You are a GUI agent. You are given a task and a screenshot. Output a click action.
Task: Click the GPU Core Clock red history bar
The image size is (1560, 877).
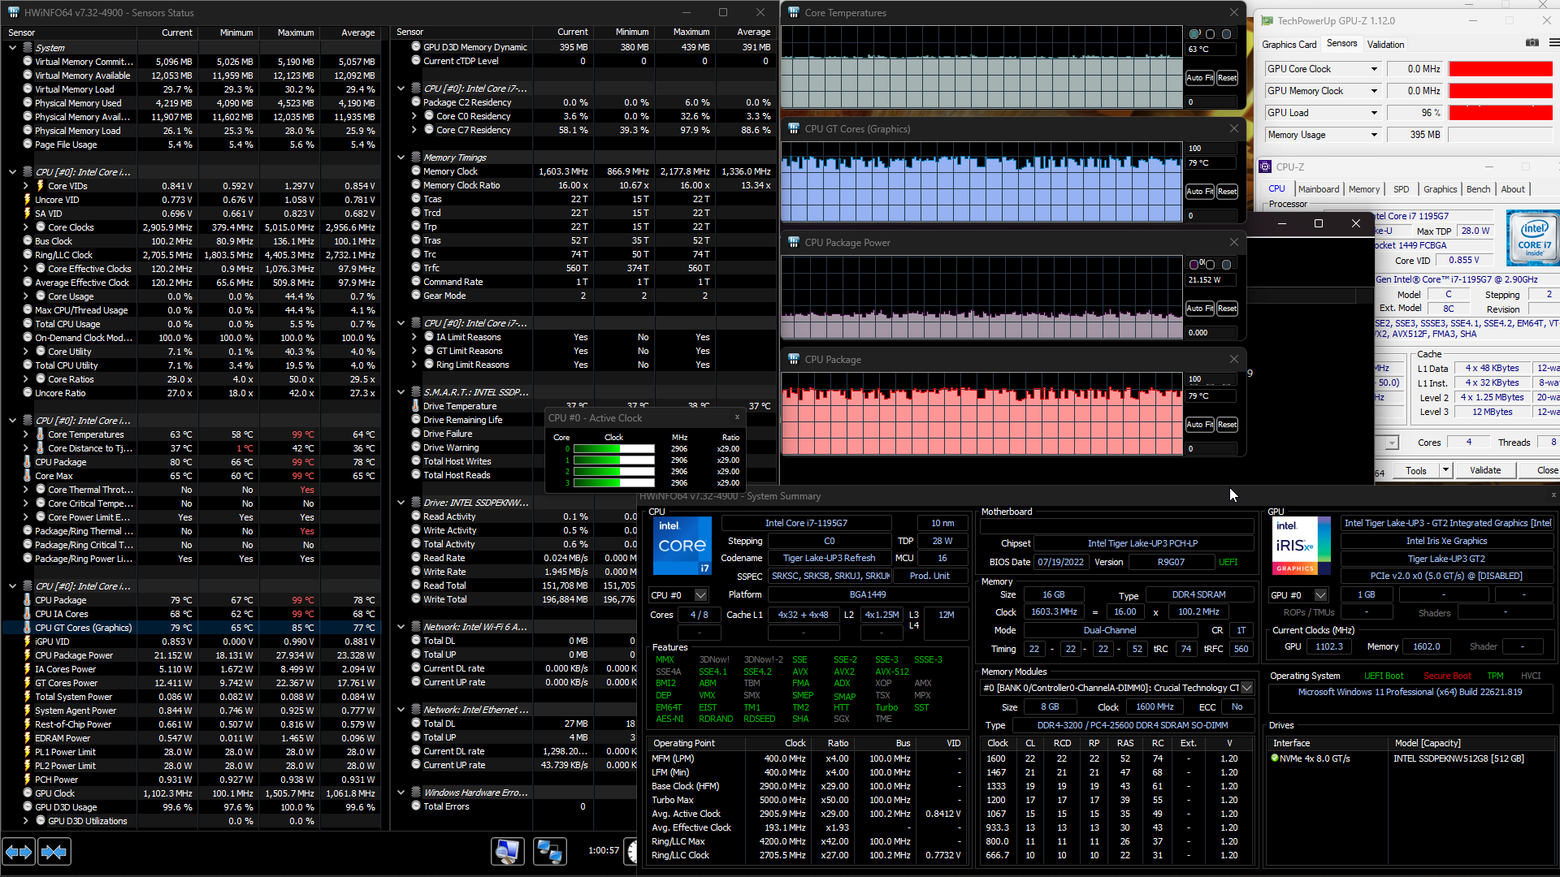click(x=1500, y=69)
